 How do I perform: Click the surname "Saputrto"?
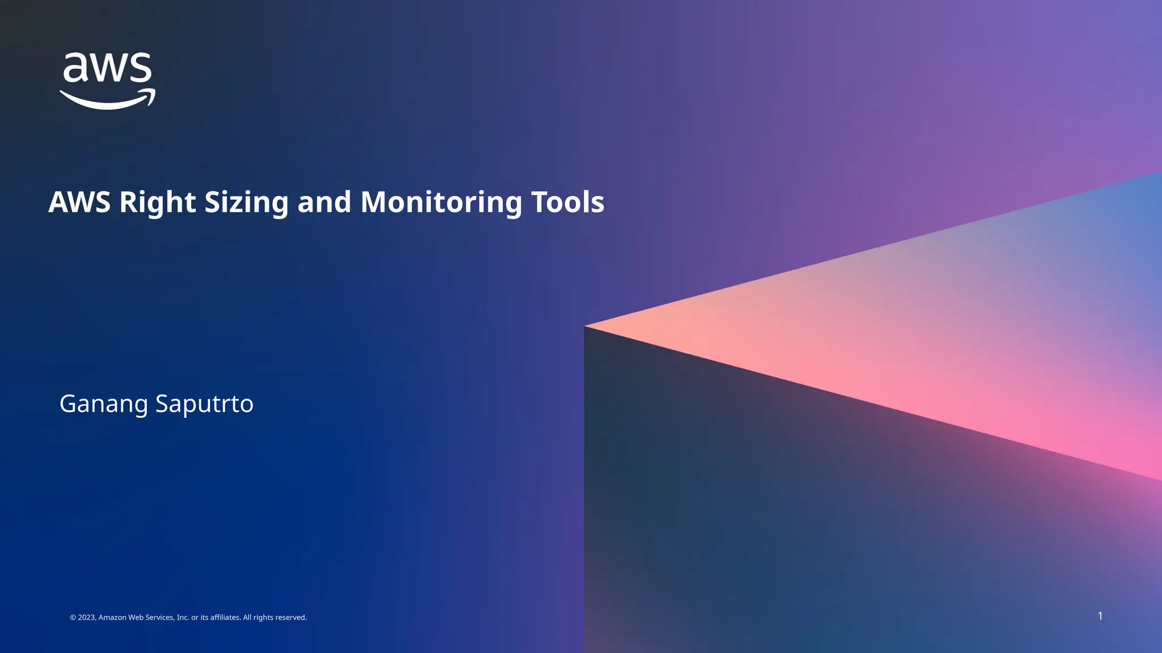(204, 404)
